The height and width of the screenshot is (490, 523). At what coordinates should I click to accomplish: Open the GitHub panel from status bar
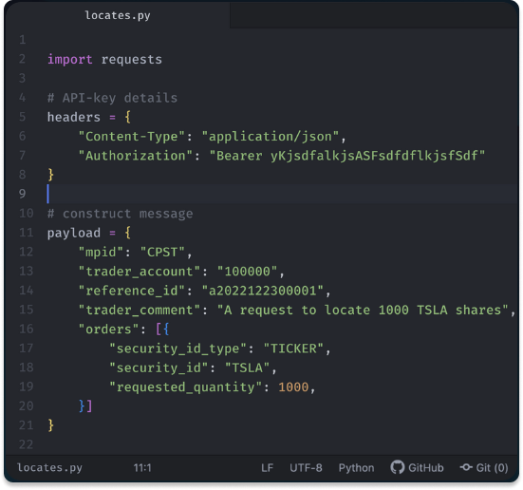[417, 467]
